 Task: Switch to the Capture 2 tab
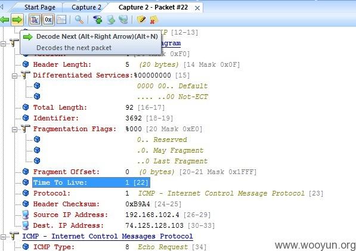(86, 7)
